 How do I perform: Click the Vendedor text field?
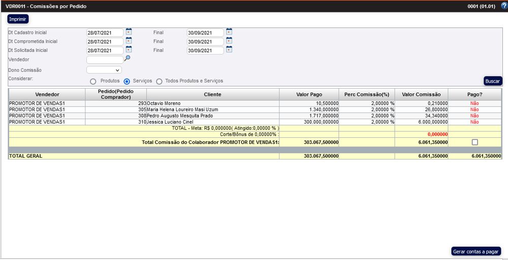tap(104, 60)
